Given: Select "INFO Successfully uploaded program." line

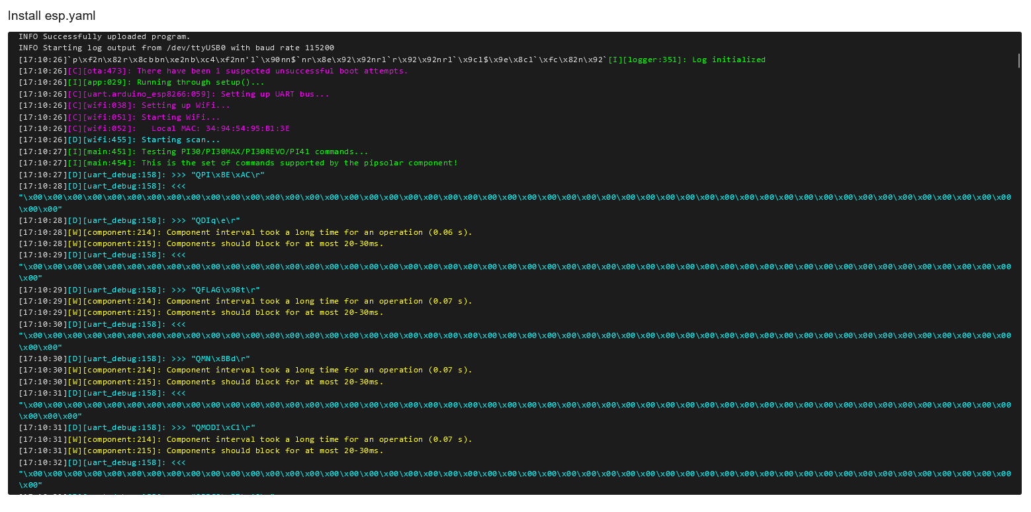Looking at the screenshot, I should [104, 36].
